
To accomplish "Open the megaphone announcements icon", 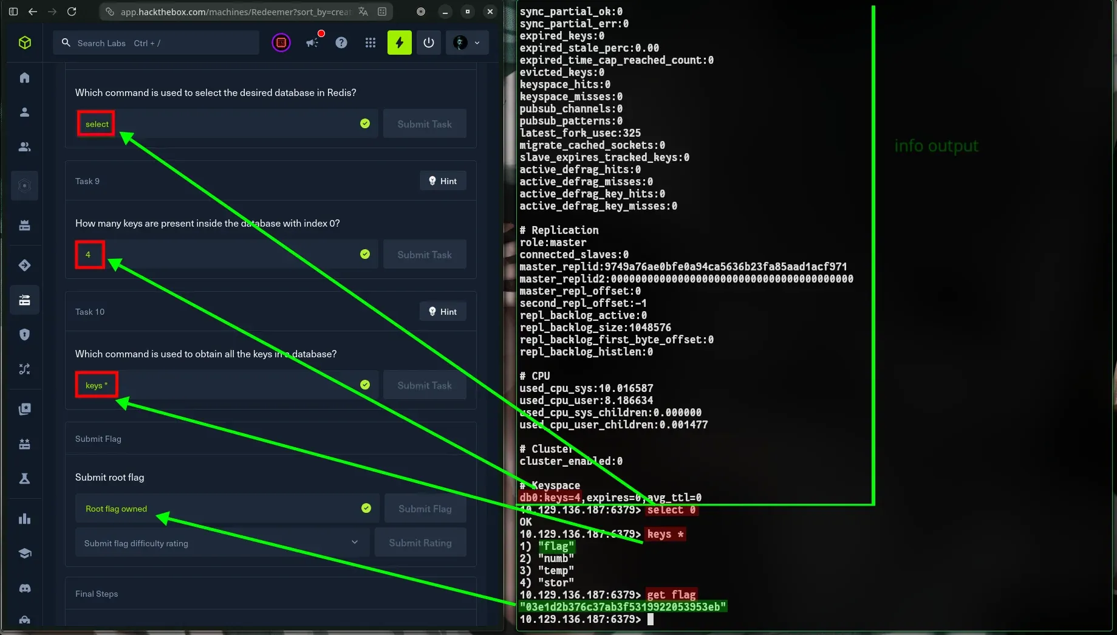I will pos(313,42).
